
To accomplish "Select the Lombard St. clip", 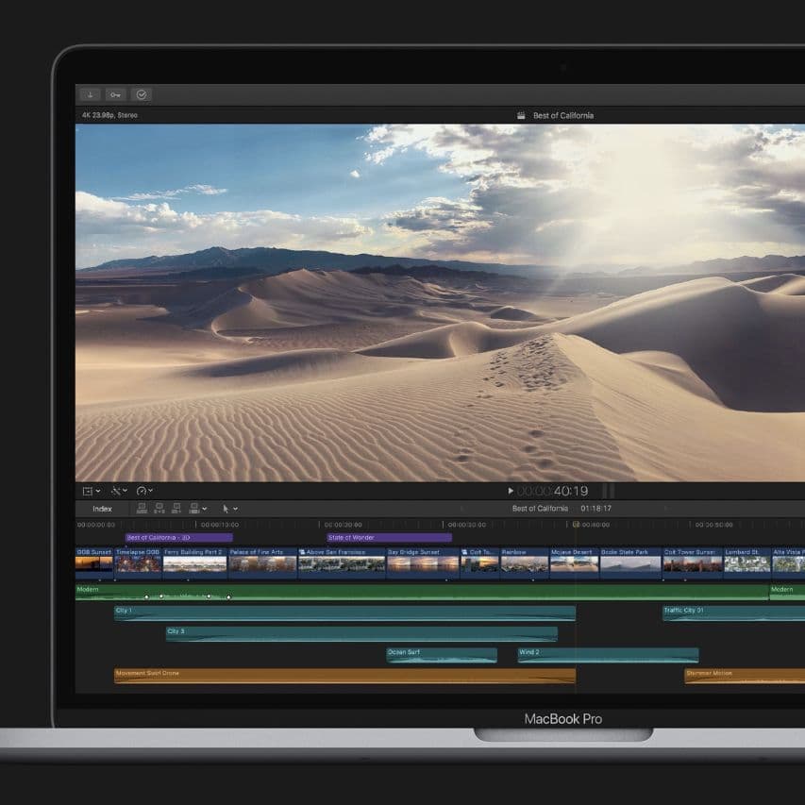I will tap(747, 563).
